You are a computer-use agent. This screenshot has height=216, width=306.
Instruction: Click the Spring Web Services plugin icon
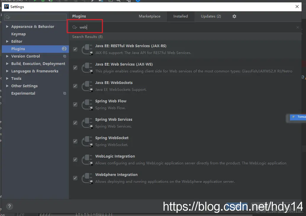click(87, 123)
